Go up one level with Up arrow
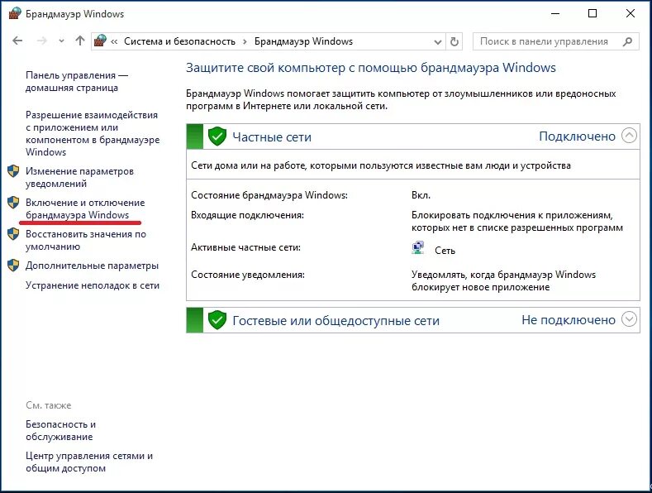Screen dimensions: 652x493 point(80,41)
